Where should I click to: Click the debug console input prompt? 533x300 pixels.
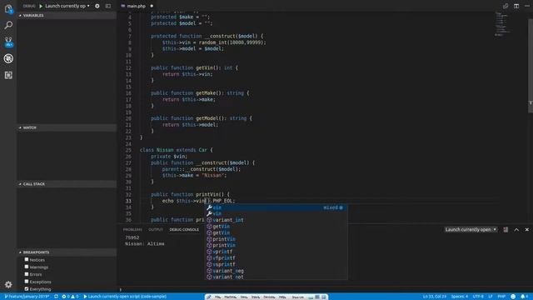[325, 290]
